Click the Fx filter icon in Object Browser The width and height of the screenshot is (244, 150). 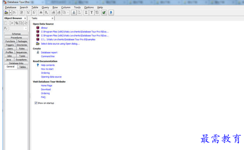(x=6, y=28)
